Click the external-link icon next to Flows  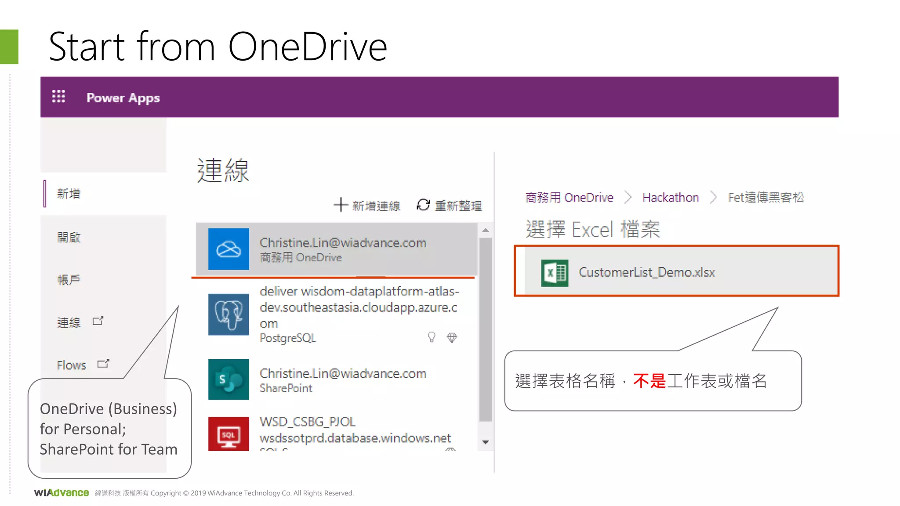click(x=103, y=364)
